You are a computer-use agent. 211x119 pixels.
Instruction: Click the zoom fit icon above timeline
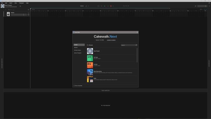201,10
